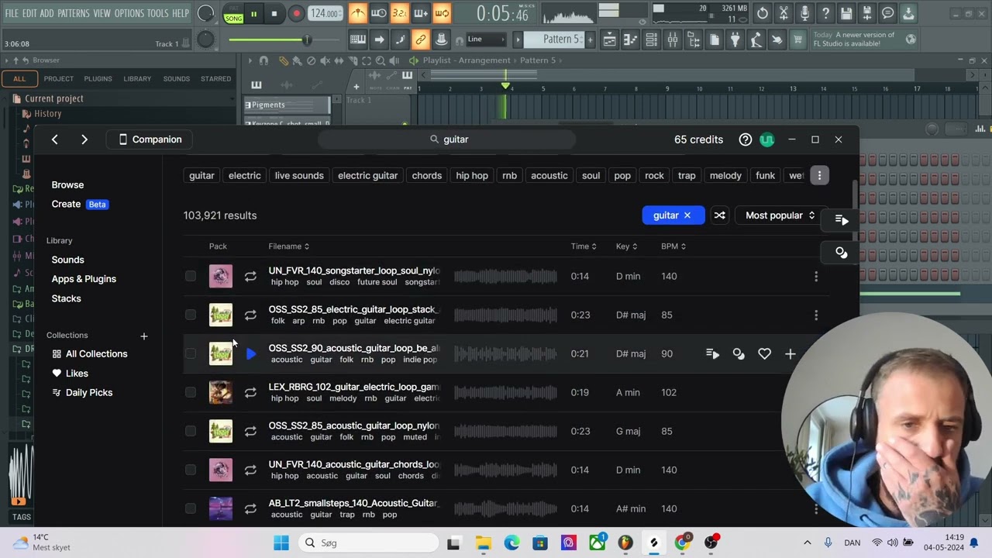Image resolution: width=992 pixels, height=558 pixels.
Task: Sort results by Filename column
Action: pyautogui.click(x=289, y=246)
